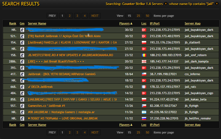This screenshot has height=139, width=221.
Task: Click the Poland flag in FAMECS.pl row
Action: point(144,43)
